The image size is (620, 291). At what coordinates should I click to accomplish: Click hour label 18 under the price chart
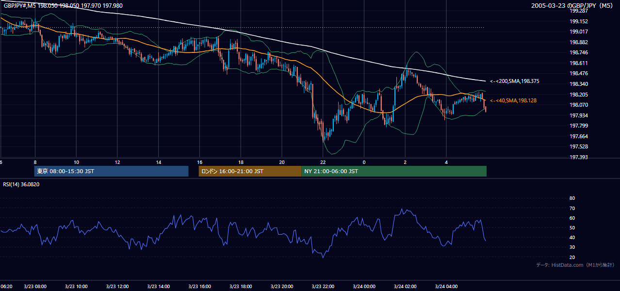pos(241,162)
